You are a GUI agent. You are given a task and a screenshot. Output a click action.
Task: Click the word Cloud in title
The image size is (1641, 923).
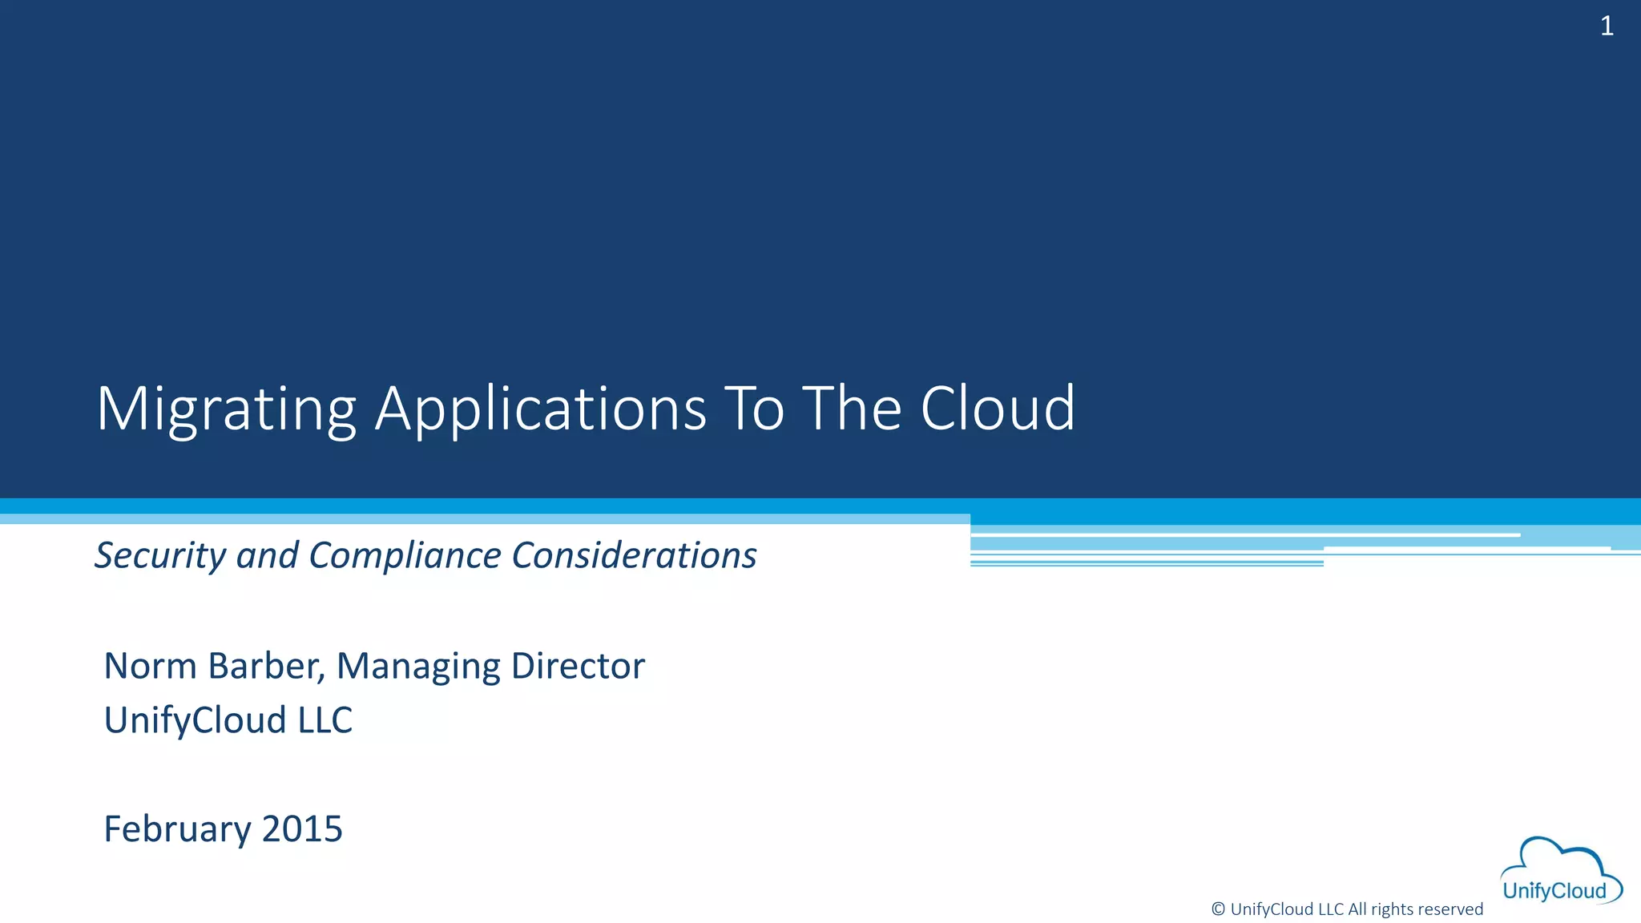997,409
